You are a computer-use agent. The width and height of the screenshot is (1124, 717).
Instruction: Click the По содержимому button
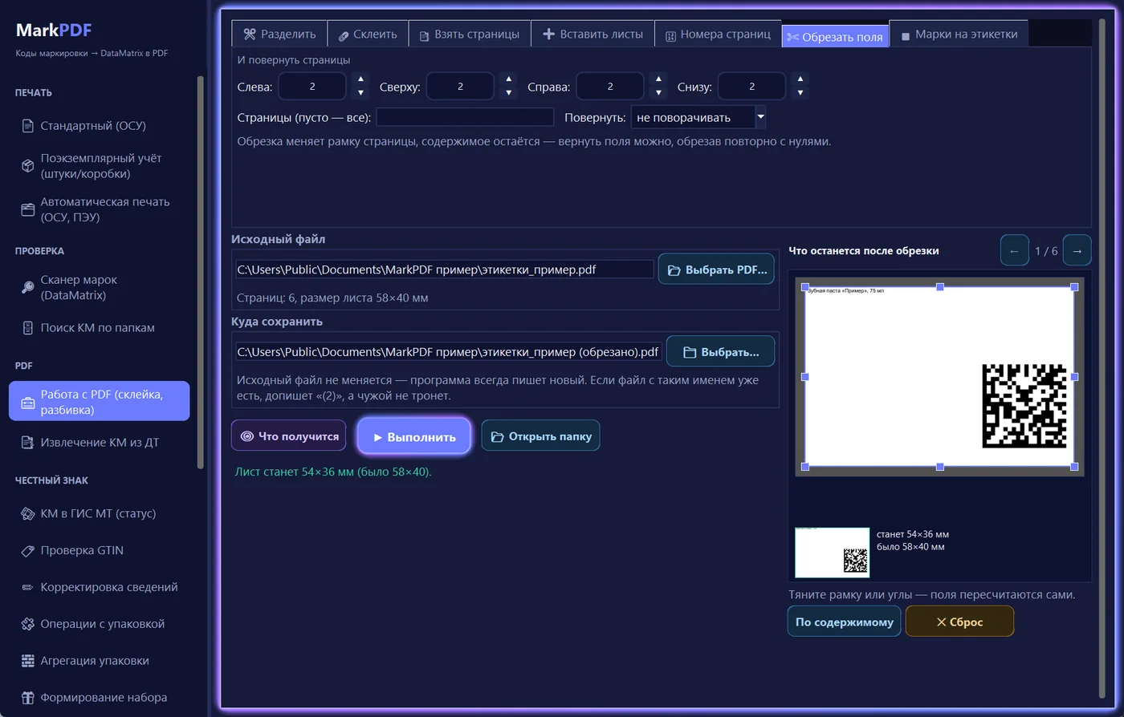point(844,622)
